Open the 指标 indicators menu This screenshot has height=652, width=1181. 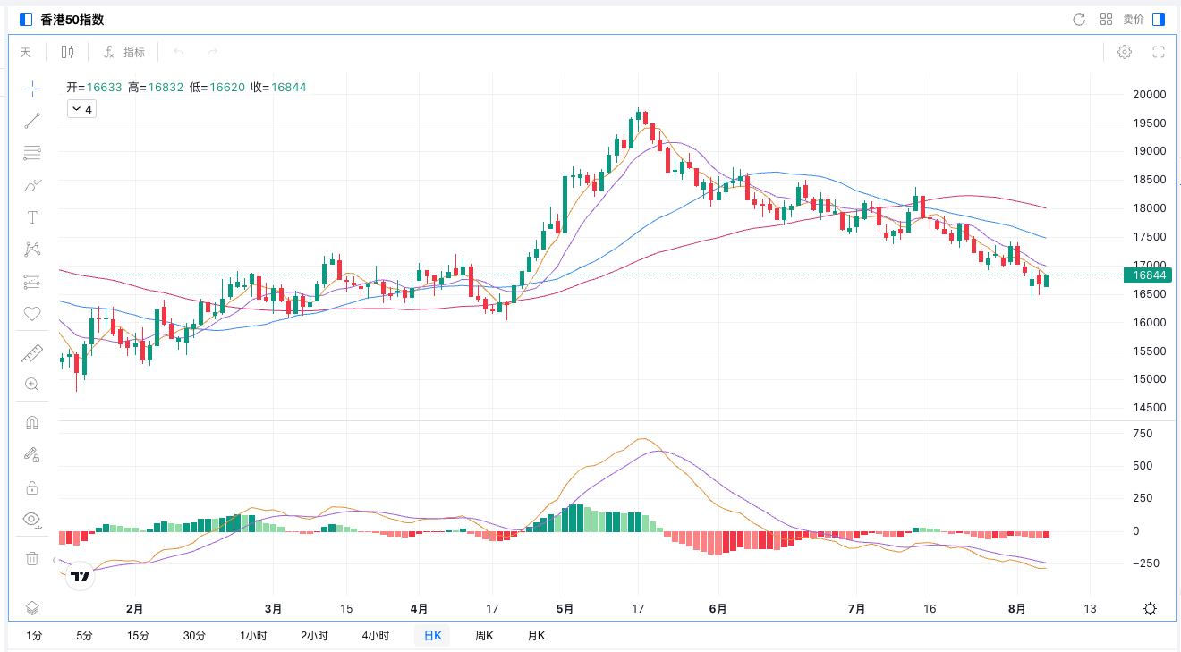(x=124, y=52)
